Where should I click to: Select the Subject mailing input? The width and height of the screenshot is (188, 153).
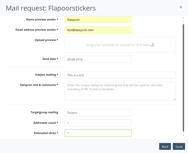click(120, 75)
